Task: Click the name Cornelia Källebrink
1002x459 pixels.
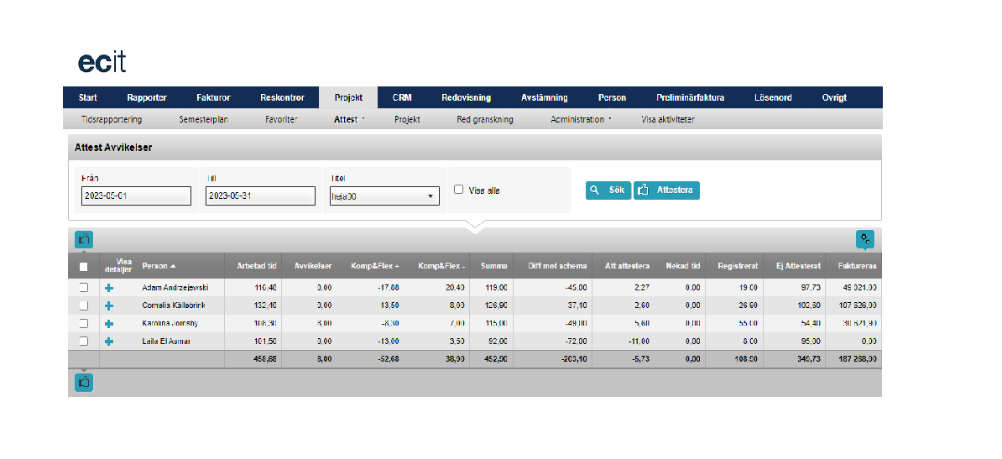Action: pyautogui.click(x=175, y=305)
